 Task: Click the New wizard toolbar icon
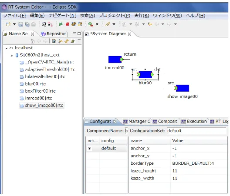click(x=8, y=24)
